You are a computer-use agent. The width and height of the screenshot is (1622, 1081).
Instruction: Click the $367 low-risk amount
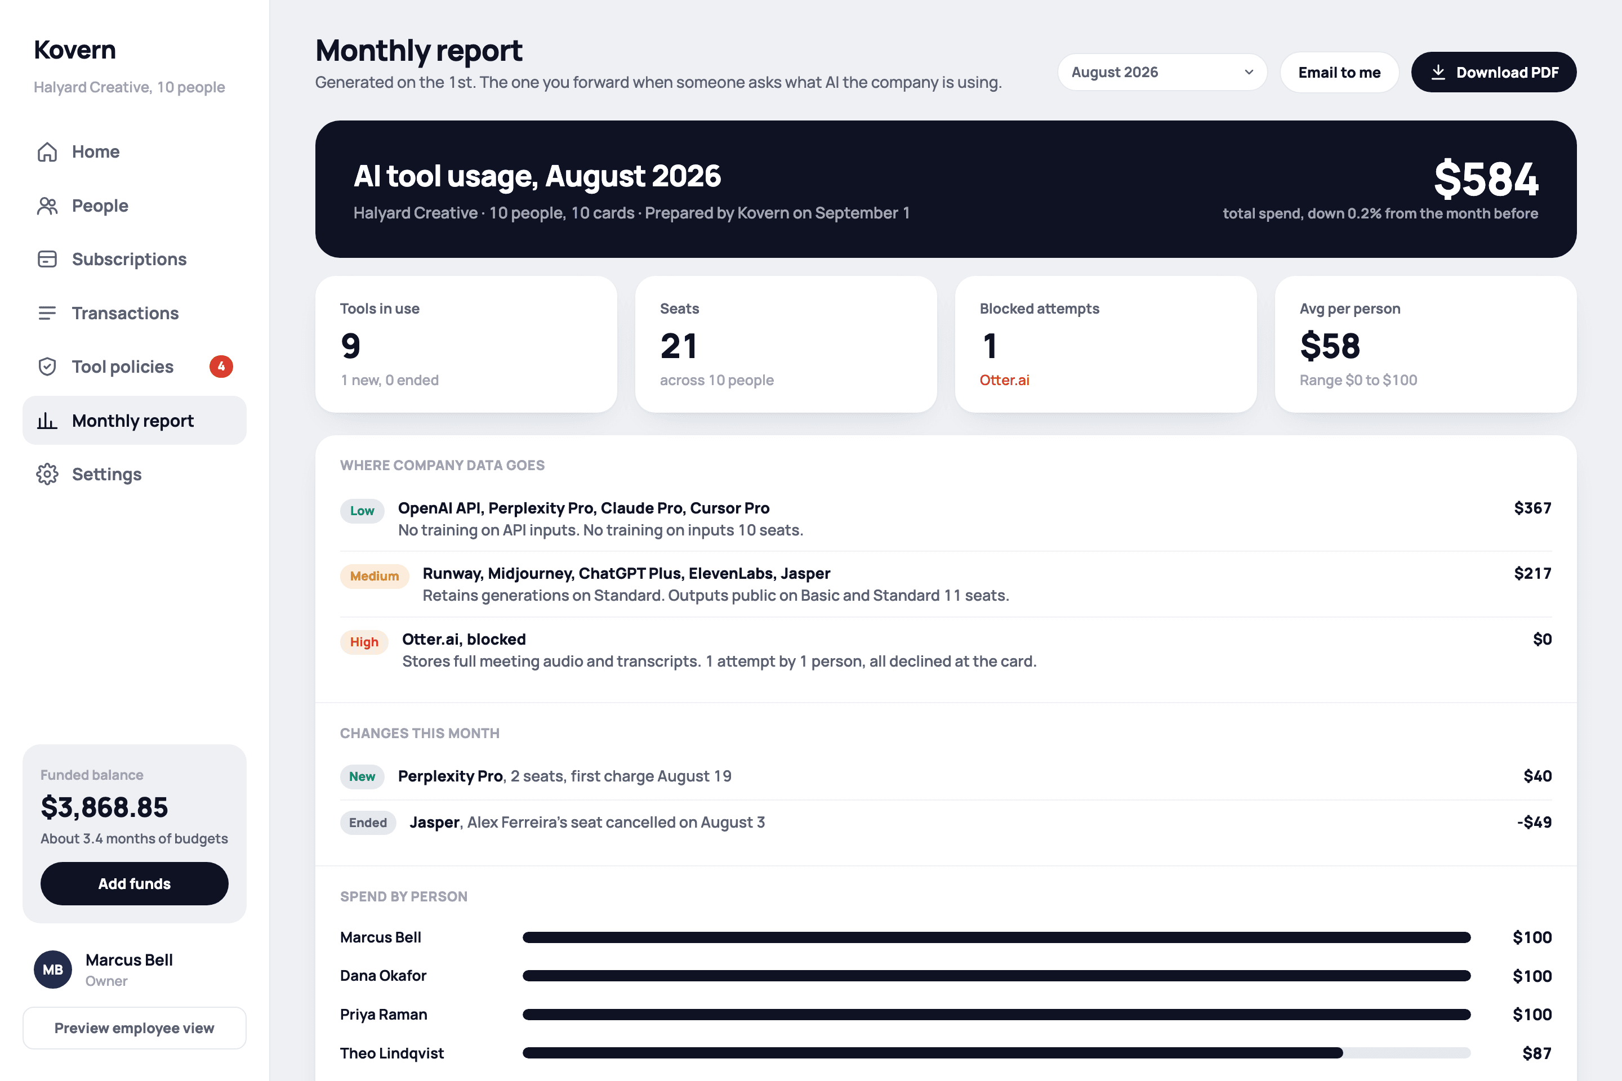[1532, 508]
